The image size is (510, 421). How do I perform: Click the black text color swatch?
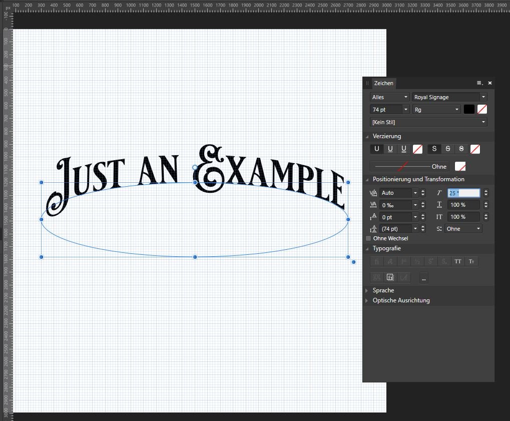(468, 109)
